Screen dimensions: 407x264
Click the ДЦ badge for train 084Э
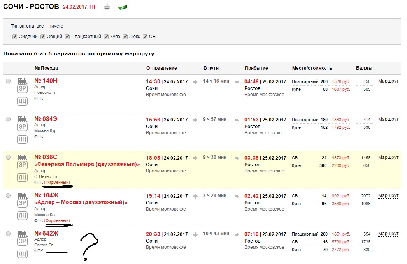22,139
